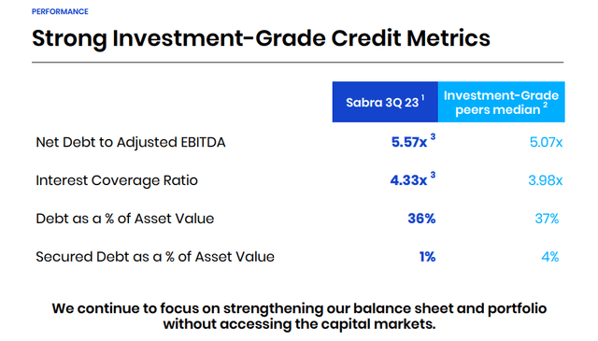Viewport: 598px width, 341px height.
Task: Select the Strong Investment-Grade Credit Metrics title
Action: point(261,38)
